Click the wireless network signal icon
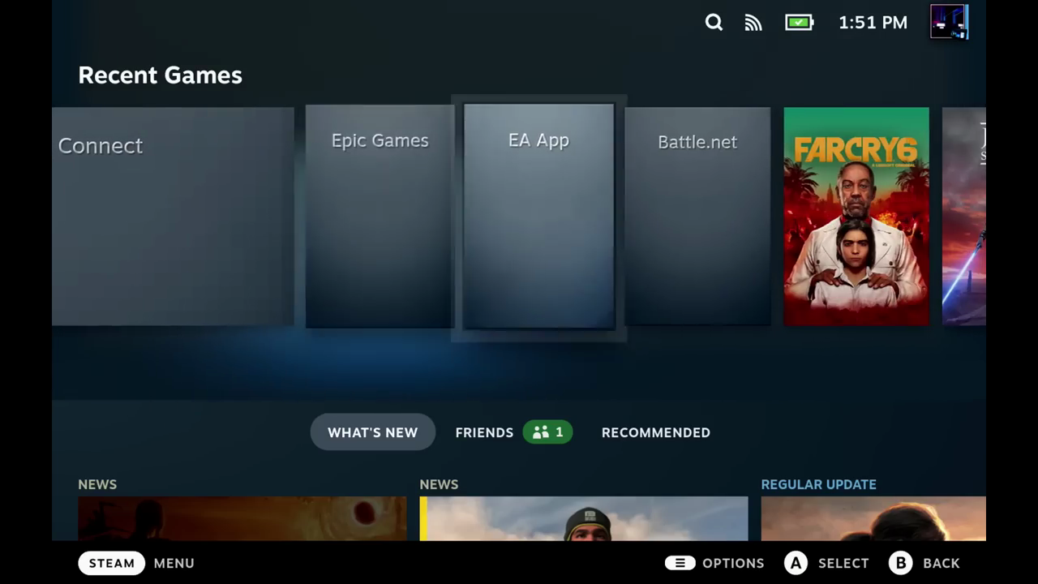The height and width of the screenshot is (584, 1038). pyautogui.click(x=753, y=23)
